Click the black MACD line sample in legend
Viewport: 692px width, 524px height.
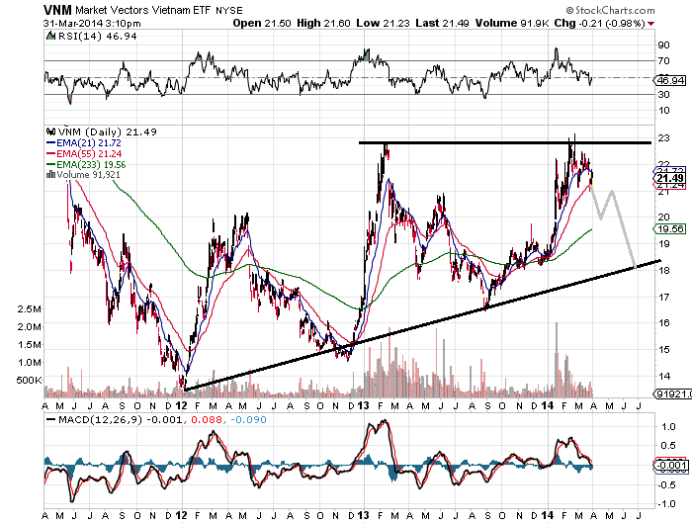pyautogui.click(x=51, y=419)
